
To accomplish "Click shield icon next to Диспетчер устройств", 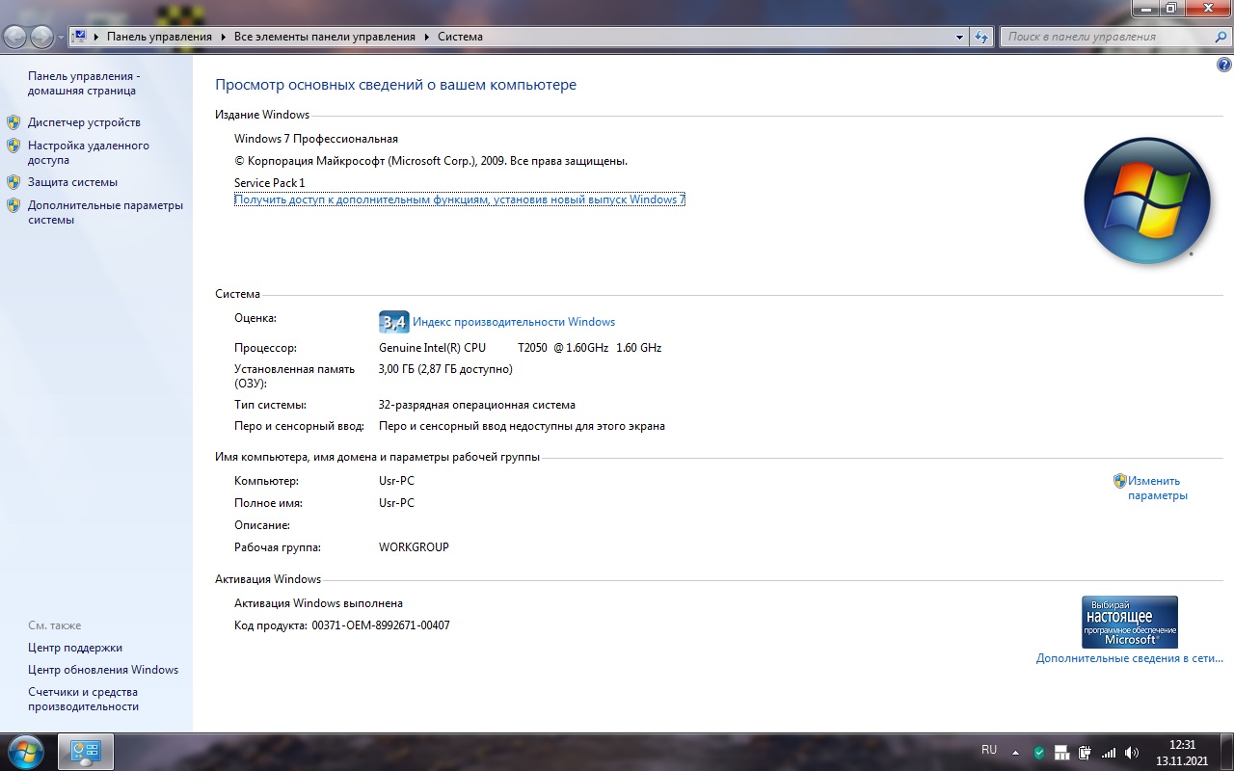I will pos(13,122).
